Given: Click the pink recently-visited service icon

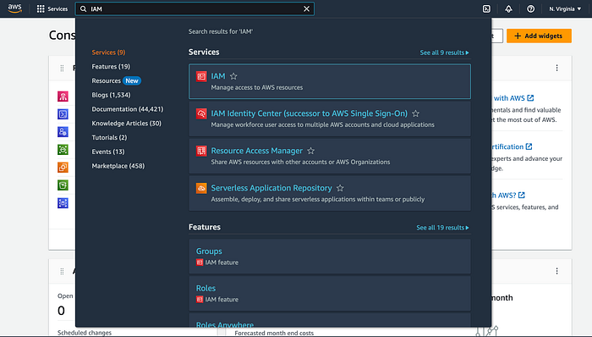Looking at the screenshot, I should click(x=63, y=97).
